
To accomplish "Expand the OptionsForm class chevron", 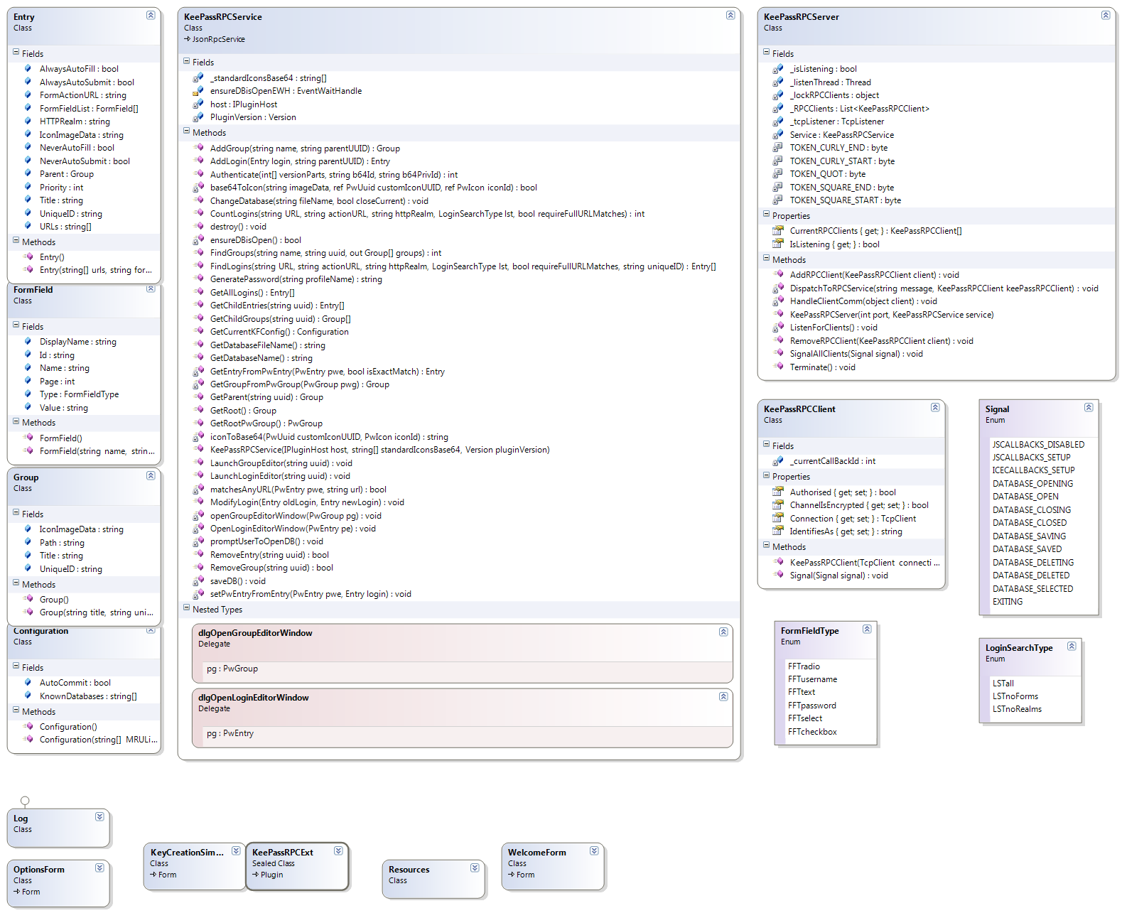I will (x=99, y=868).
